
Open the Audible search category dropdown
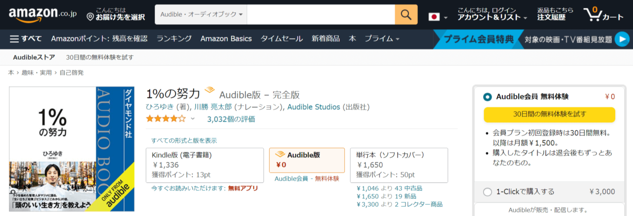[201, 15]
